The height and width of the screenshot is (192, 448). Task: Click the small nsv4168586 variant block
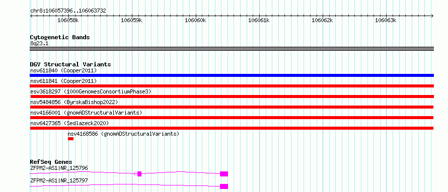point(70,139)
